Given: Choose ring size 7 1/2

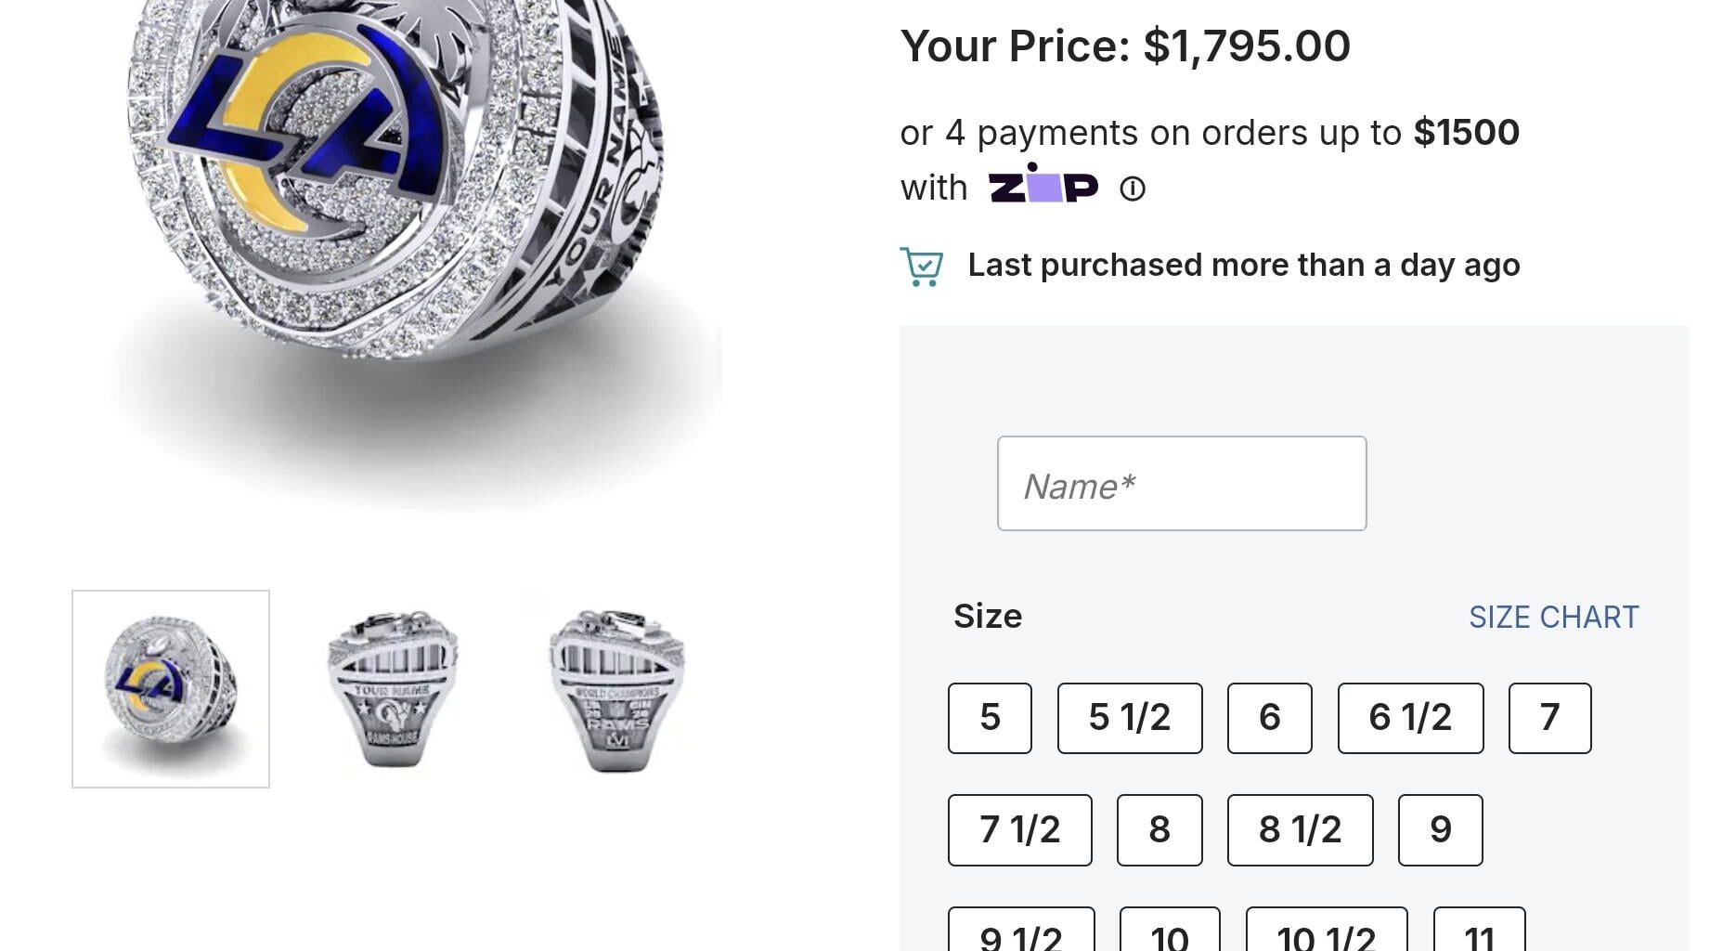Looking at the screenshot, I should point(1019,830).
